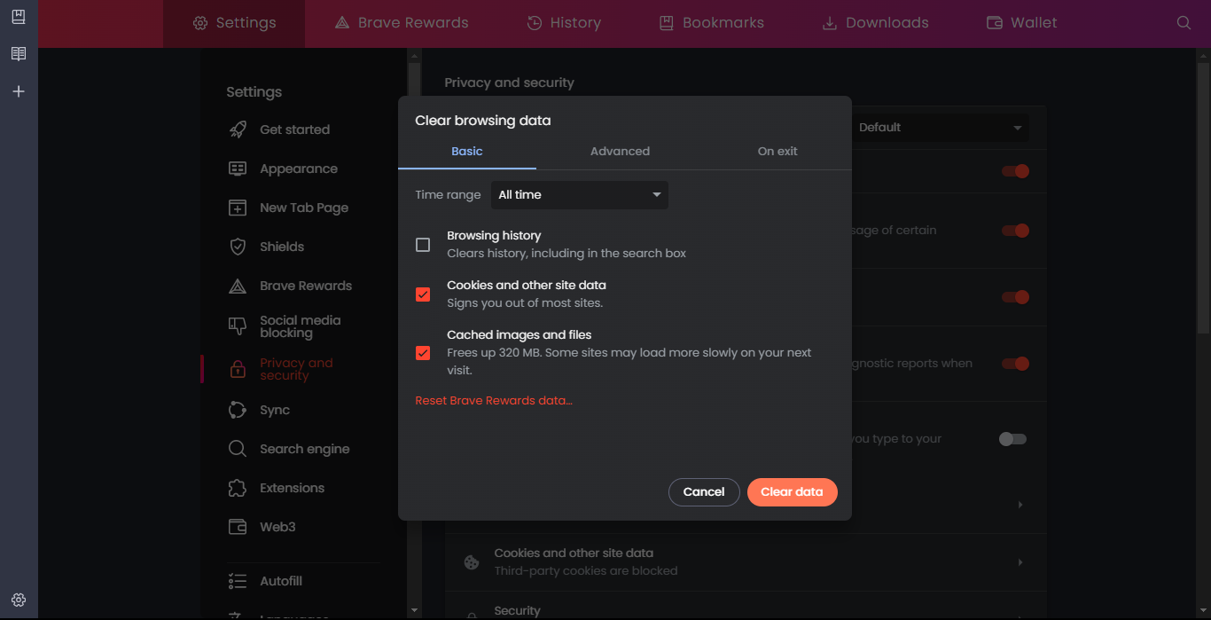Switch to the Basic tab
Screen dimensions: 1211x620
[467, 152]
